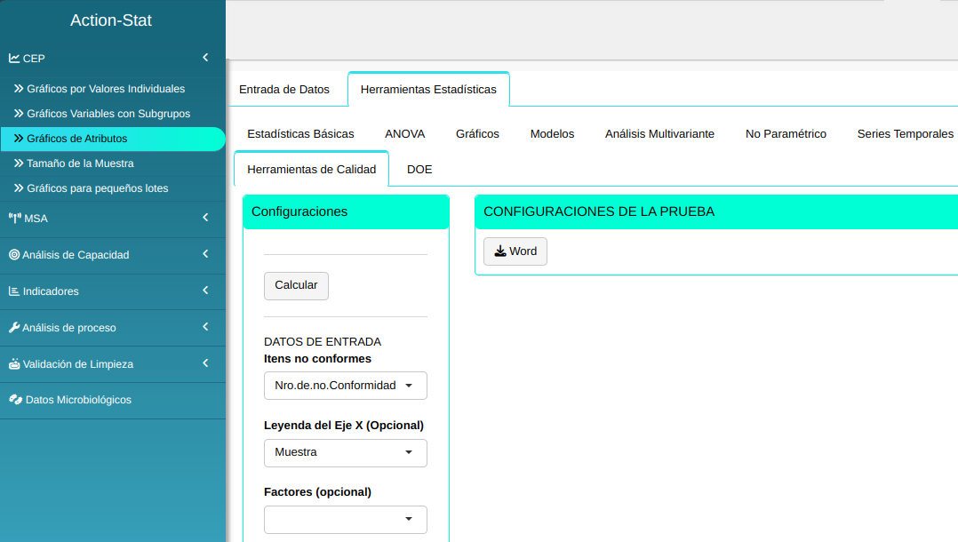This screenshot has width=958, height=542.
Task: Click the MSA antenna icon
Action: 14,219
